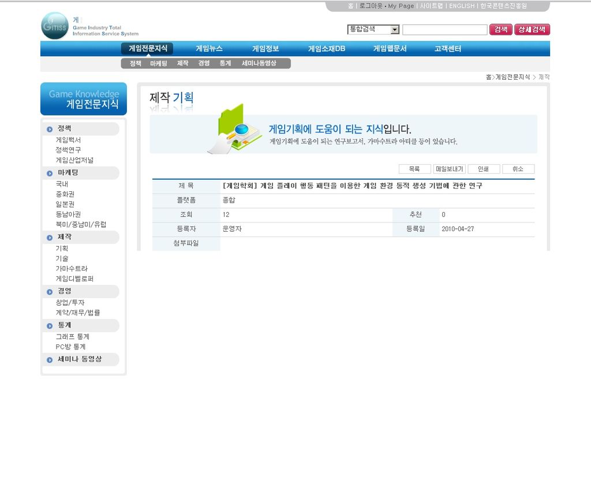The width and height of the screenshot is (591, 490).
Task: Open 정책연구 in the sidebar
Action: tap(68, 150)
